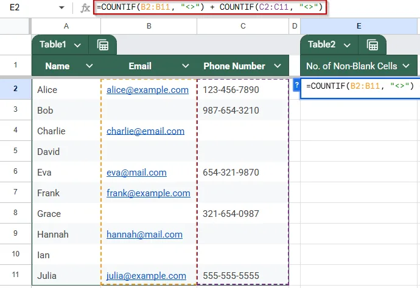The image size is (420, 288).
Task: Select column B header
Action: coord(149,26)
